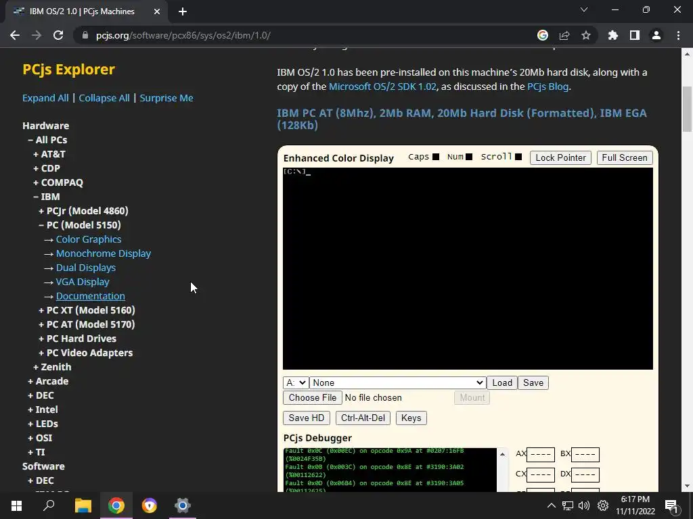693x519 pixels.
Task: Open Monochrome Display link
Action: click(104, 253)
